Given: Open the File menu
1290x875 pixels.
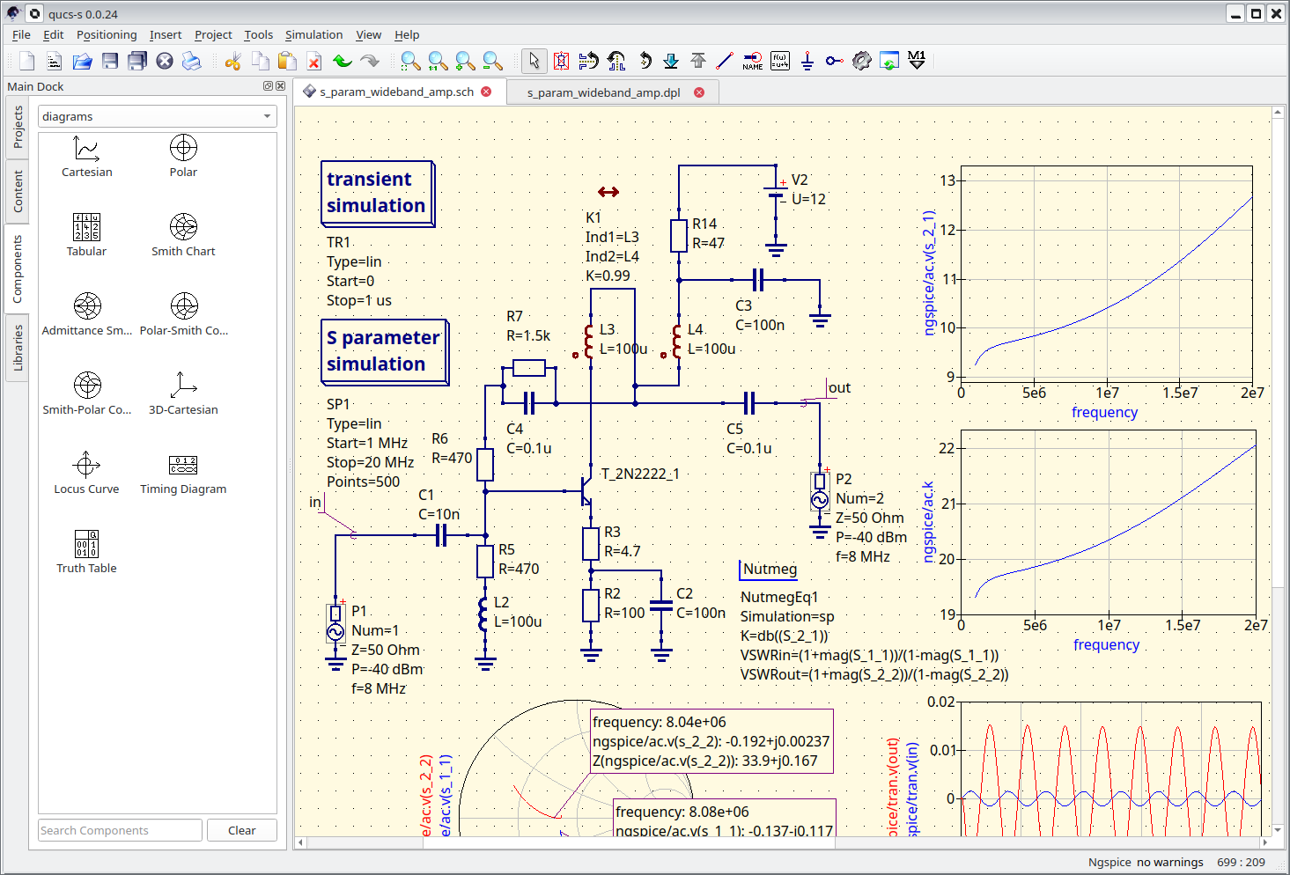Looking at the screenshot, I should pyautogui.click(x=21, y=35).
